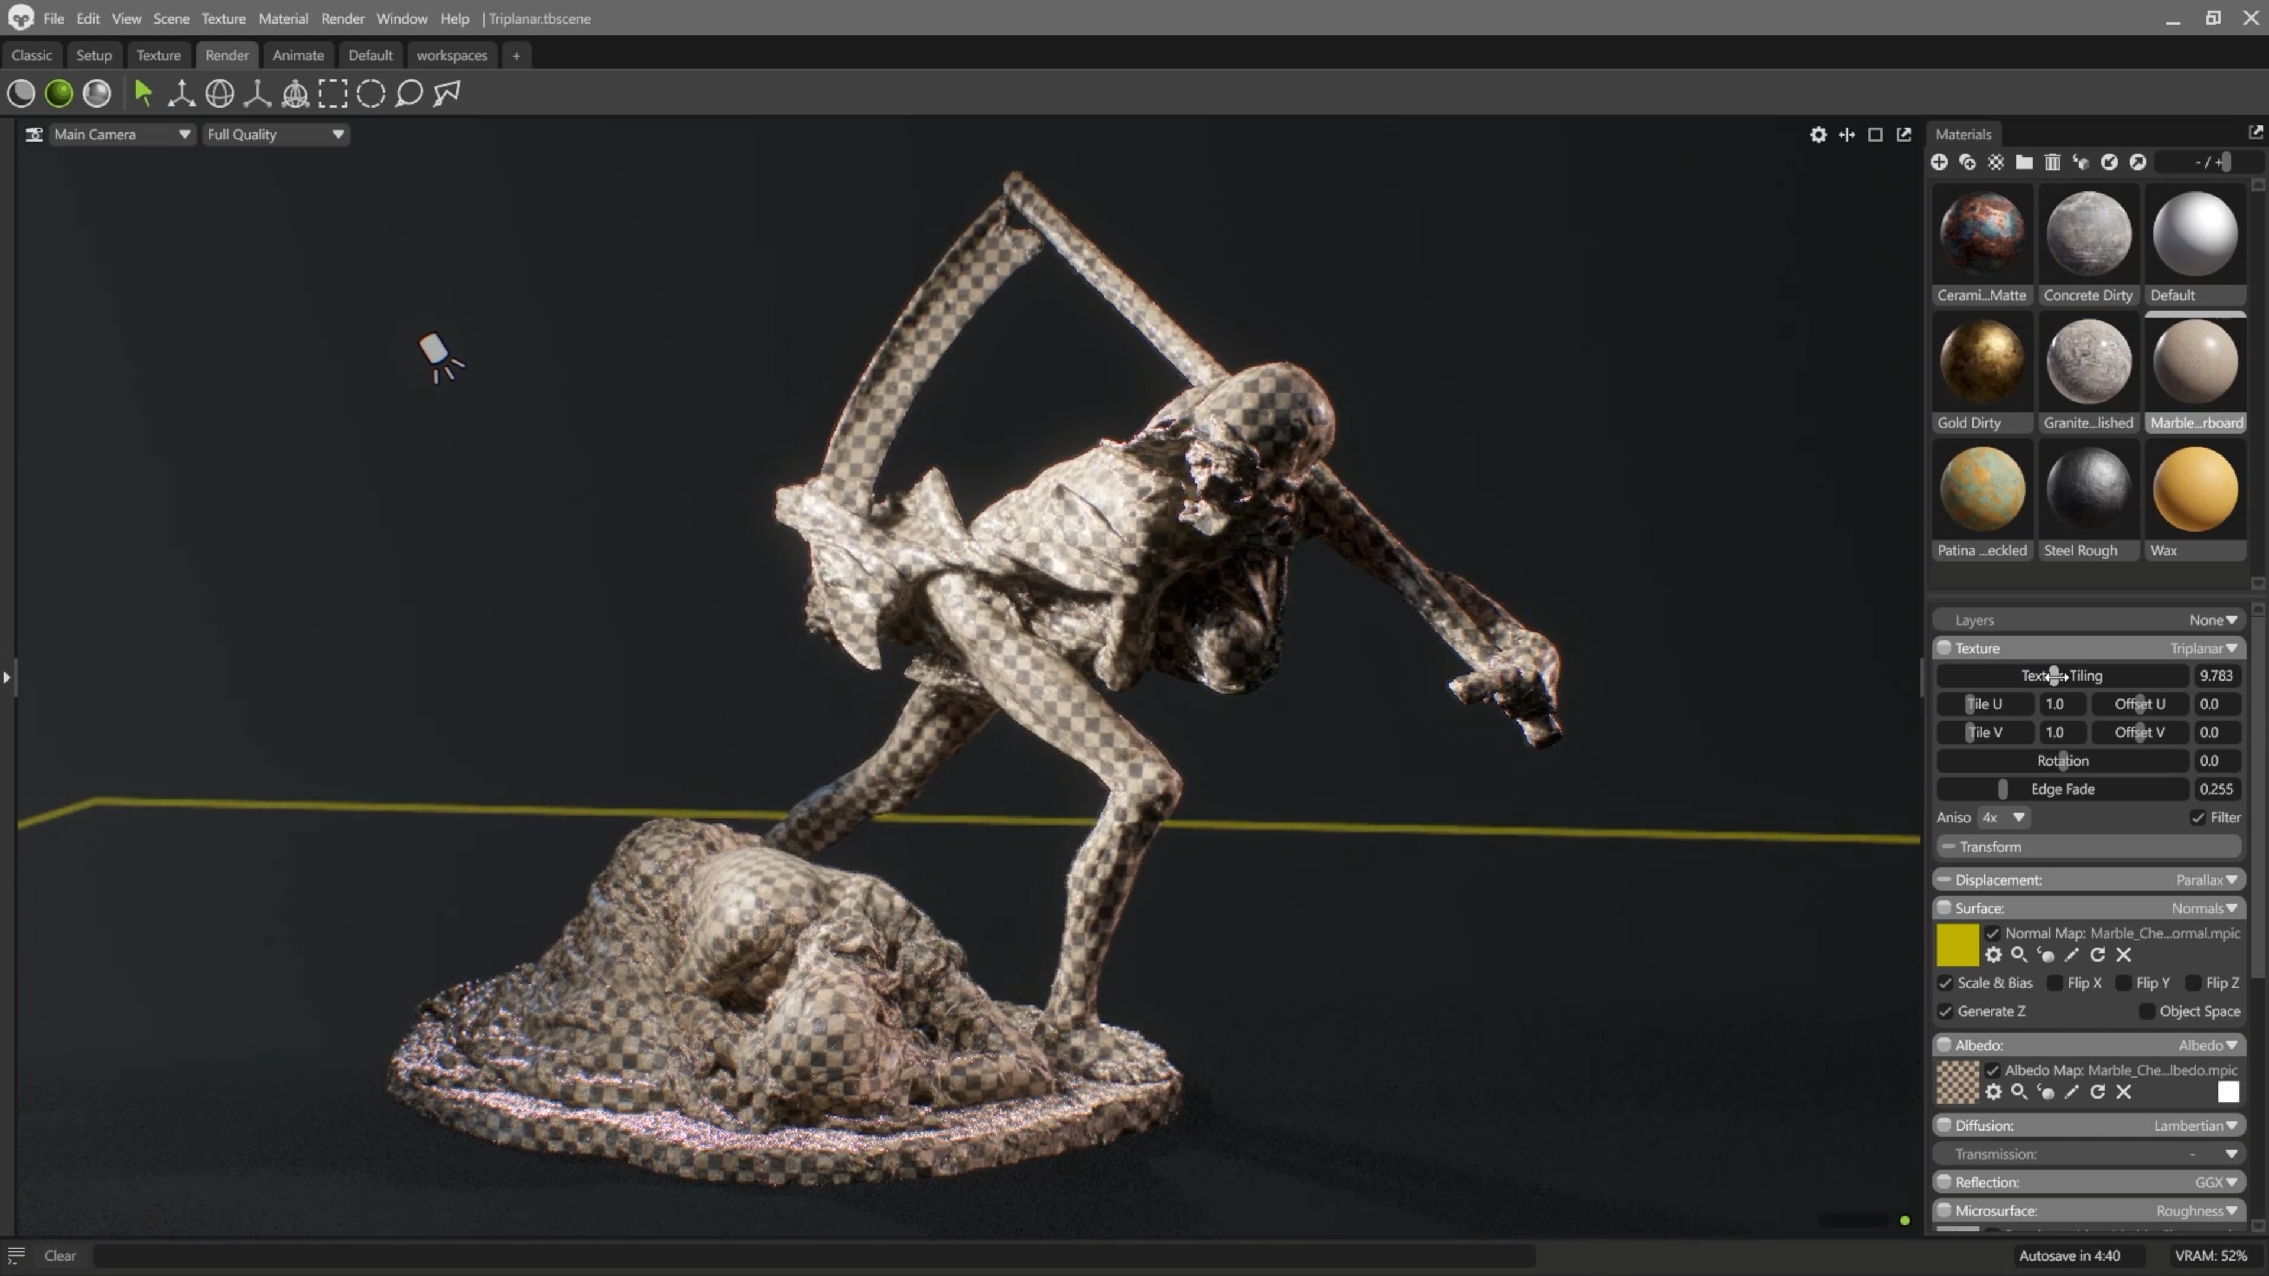
Task: Open viewport settings gear icon
Action: 1818,135
